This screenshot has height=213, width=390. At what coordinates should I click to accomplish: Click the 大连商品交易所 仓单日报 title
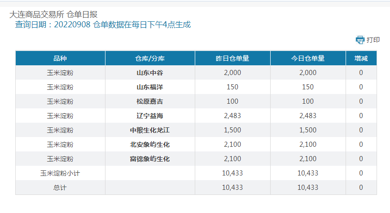(x=53, y=14)
